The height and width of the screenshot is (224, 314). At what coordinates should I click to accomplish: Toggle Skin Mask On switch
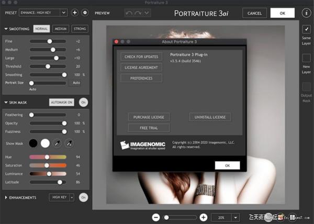(83, 102)
